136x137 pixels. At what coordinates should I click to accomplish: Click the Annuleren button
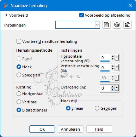tap(70, 129)
